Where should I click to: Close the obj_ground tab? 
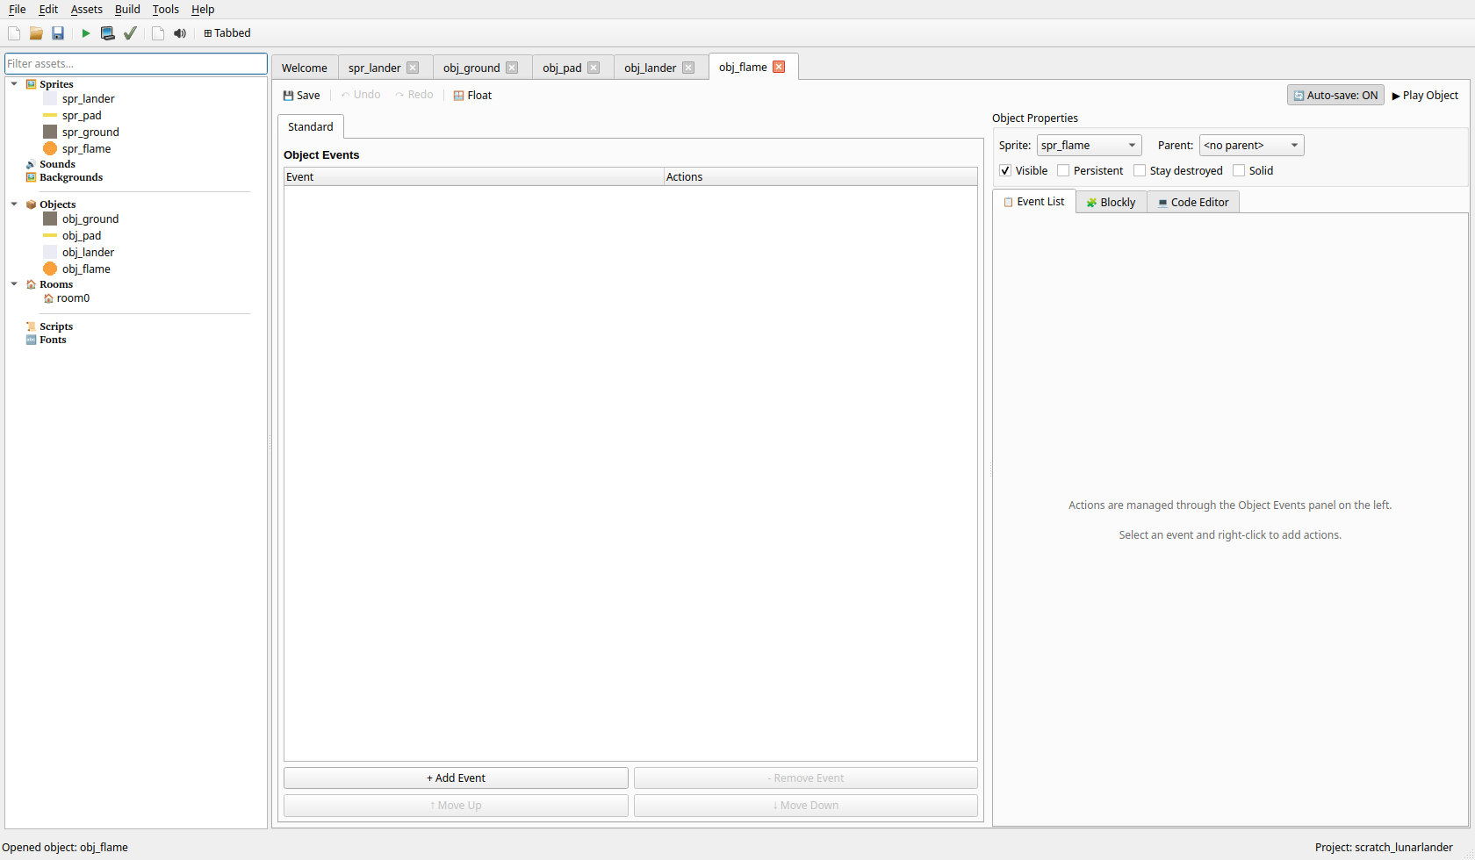coord(512,68)
